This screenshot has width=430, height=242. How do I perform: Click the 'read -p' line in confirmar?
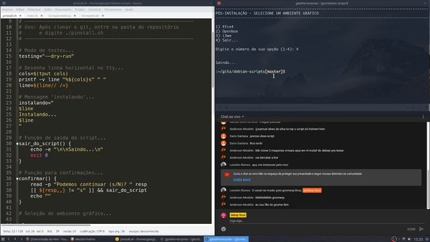[89, 184]
